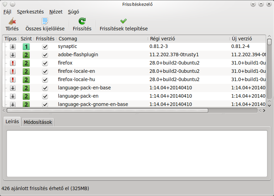Click old version 11.2.202.378-0trusty1
This screenshot has height=196, width=274.
[174, 55]
